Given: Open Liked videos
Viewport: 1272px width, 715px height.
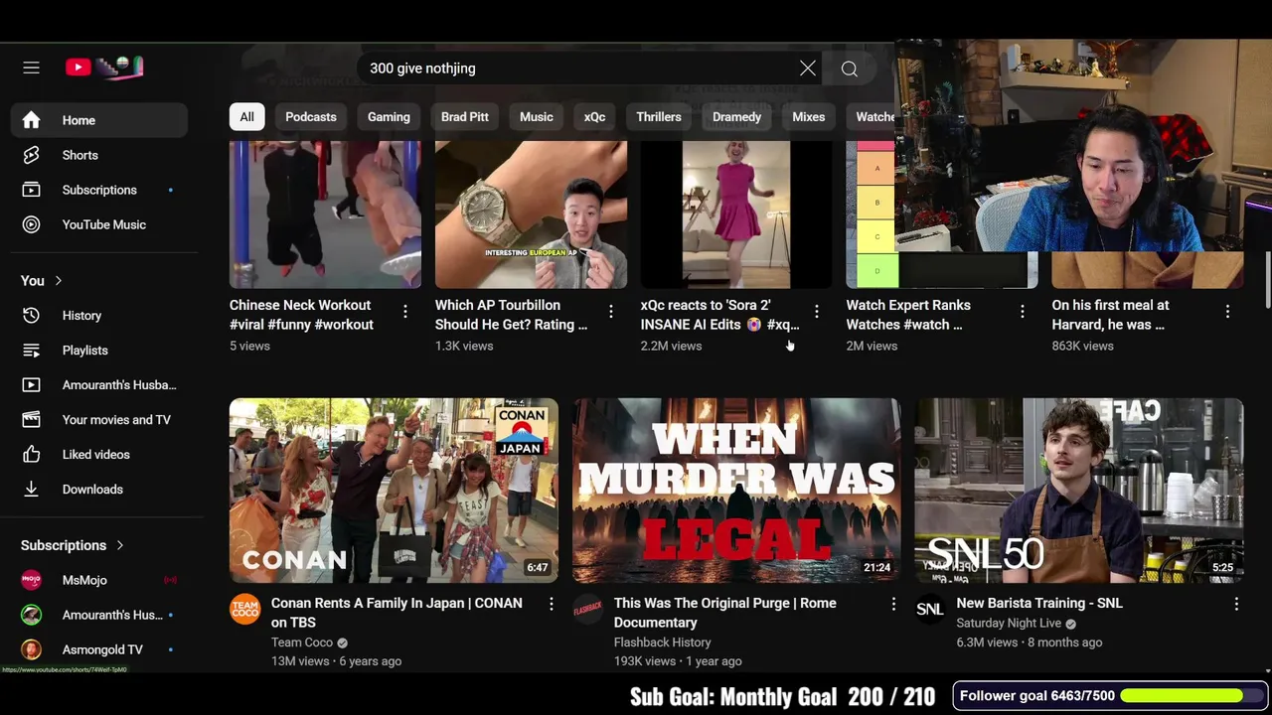Looking at the screenshot, I should pos(99,455).
